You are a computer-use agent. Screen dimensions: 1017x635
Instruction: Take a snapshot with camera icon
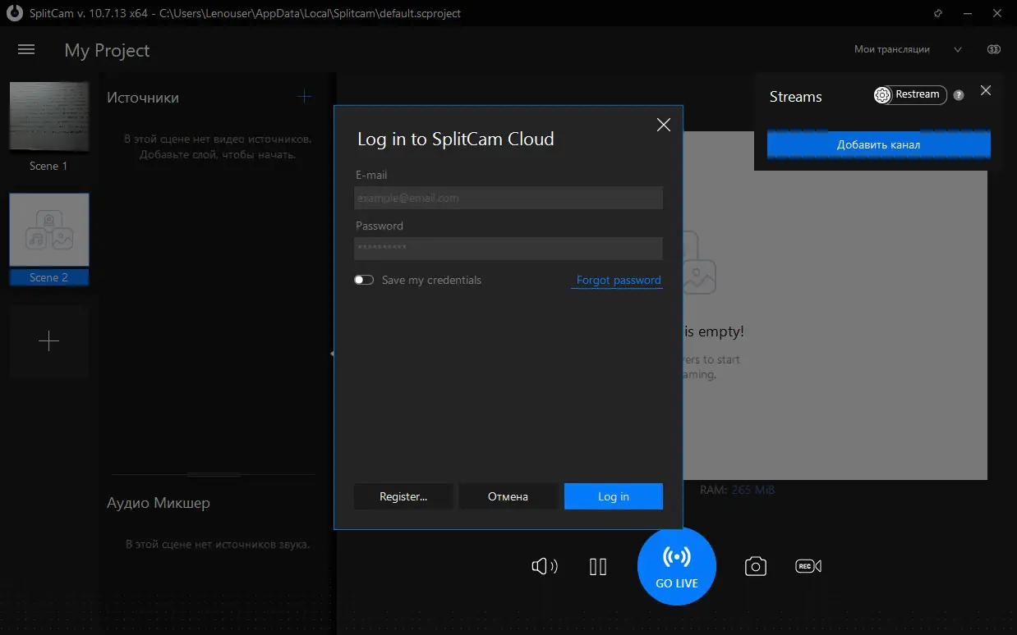pyautogui.click(x=756, y=566)
